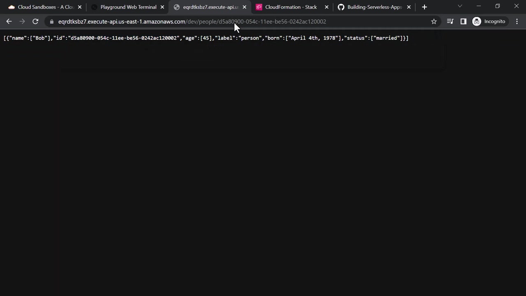This screenshot has height=296, width=526.
Task: Click the id value d5a80900-054c-11ee-be56-0242ac120002
Action: point(124,38)
